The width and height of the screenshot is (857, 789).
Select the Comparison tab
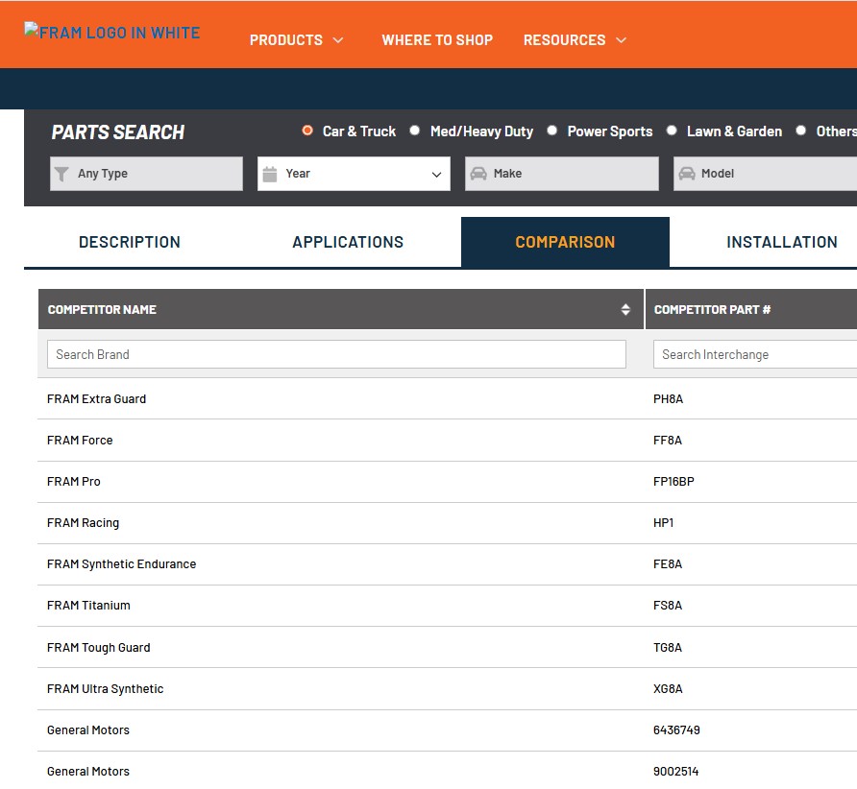pos(565,242)
